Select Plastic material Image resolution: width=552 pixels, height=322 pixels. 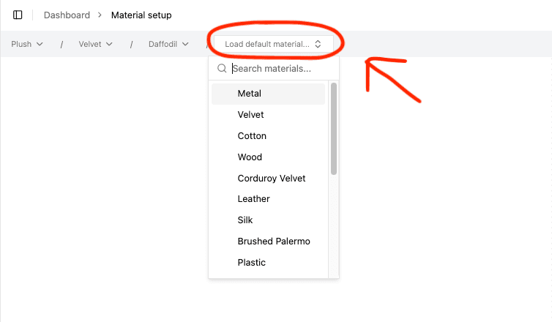point(268,262)
